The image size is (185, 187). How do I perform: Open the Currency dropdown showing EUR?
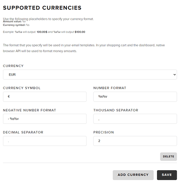90,74
